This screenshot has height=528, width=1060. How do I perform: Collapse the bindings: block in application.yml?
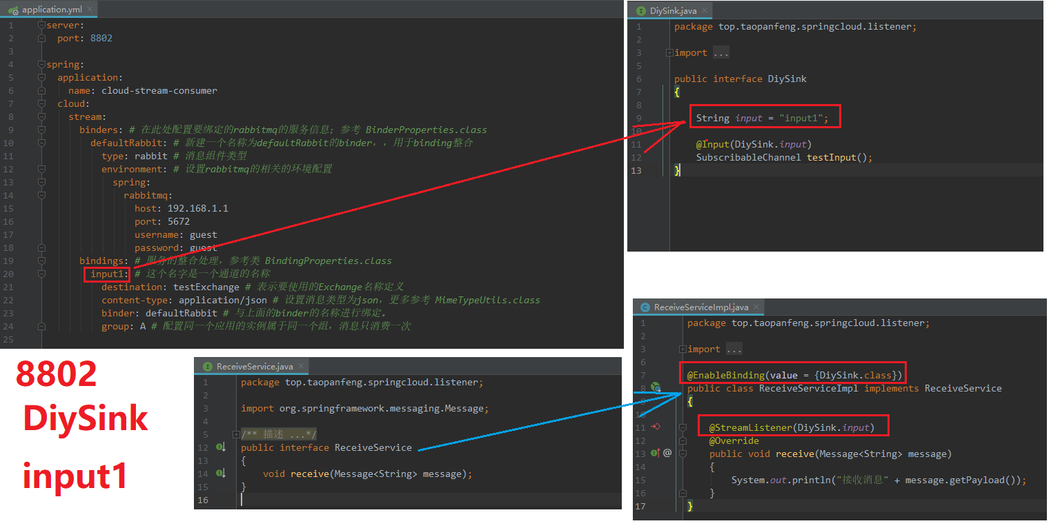[x=41, y=261]
